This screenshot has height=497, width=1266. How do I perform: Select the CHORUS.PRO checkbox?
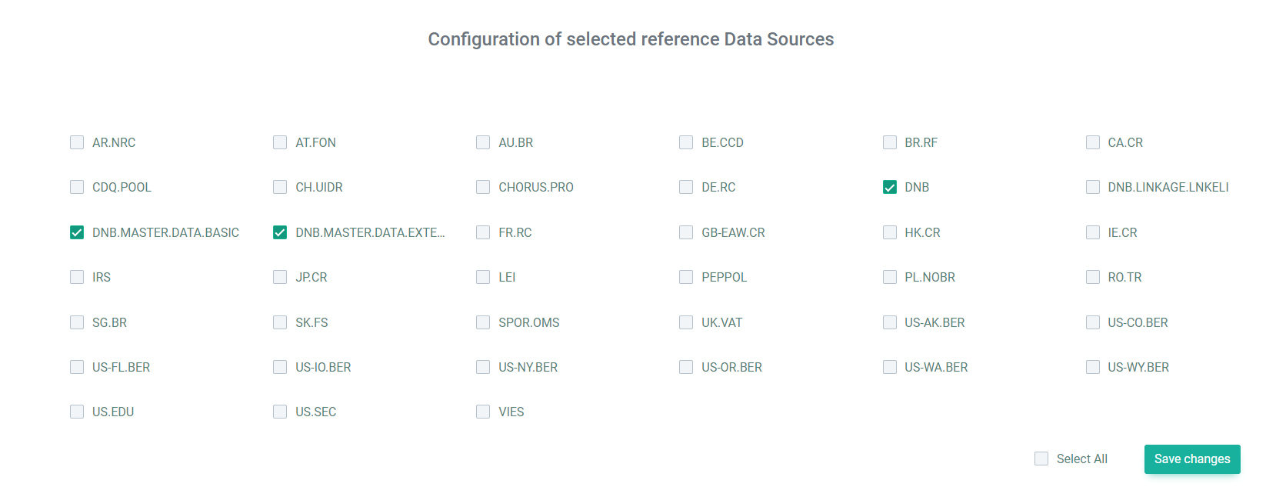[x=483, y=187]
